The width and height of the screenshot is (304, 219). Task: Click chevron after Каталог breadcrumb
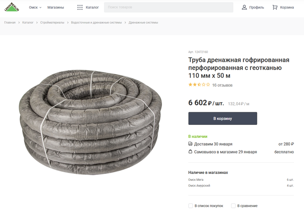37,23
